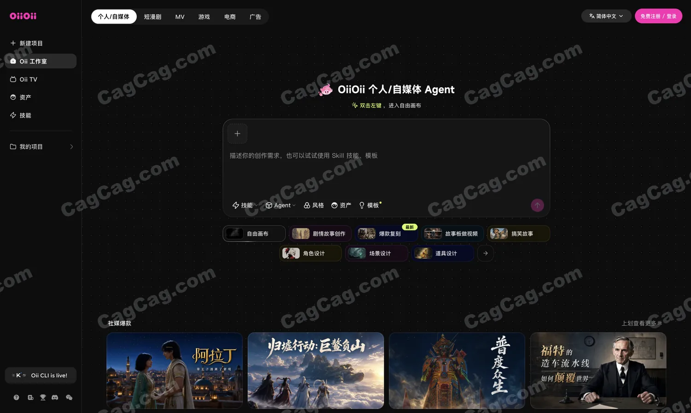Open the 简体中文 language dropdown

coord(606,16)
